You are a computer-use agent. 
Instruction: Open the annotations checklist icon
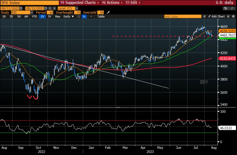[228, 16]
